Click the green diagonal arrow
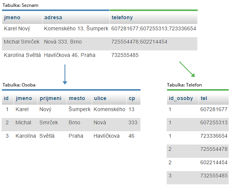 (187, 69)
